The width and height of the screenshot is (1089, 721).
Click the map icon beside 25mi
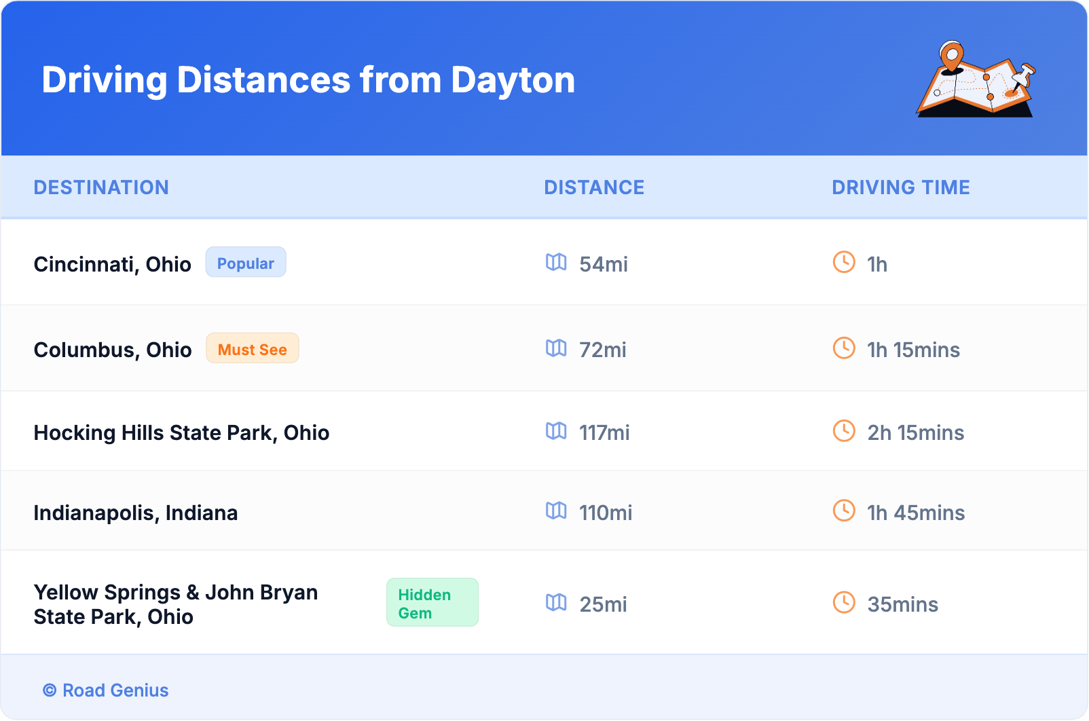click(556, 602)
